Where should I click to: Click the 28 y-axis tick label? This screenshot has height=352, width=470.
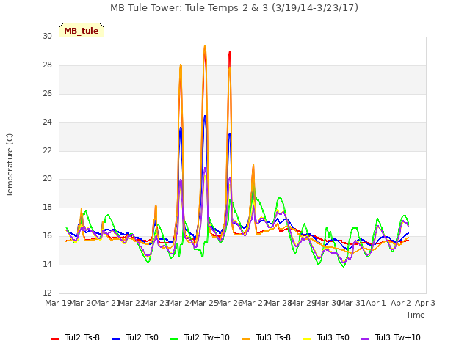pyautogui.click(x=47, y=65)
